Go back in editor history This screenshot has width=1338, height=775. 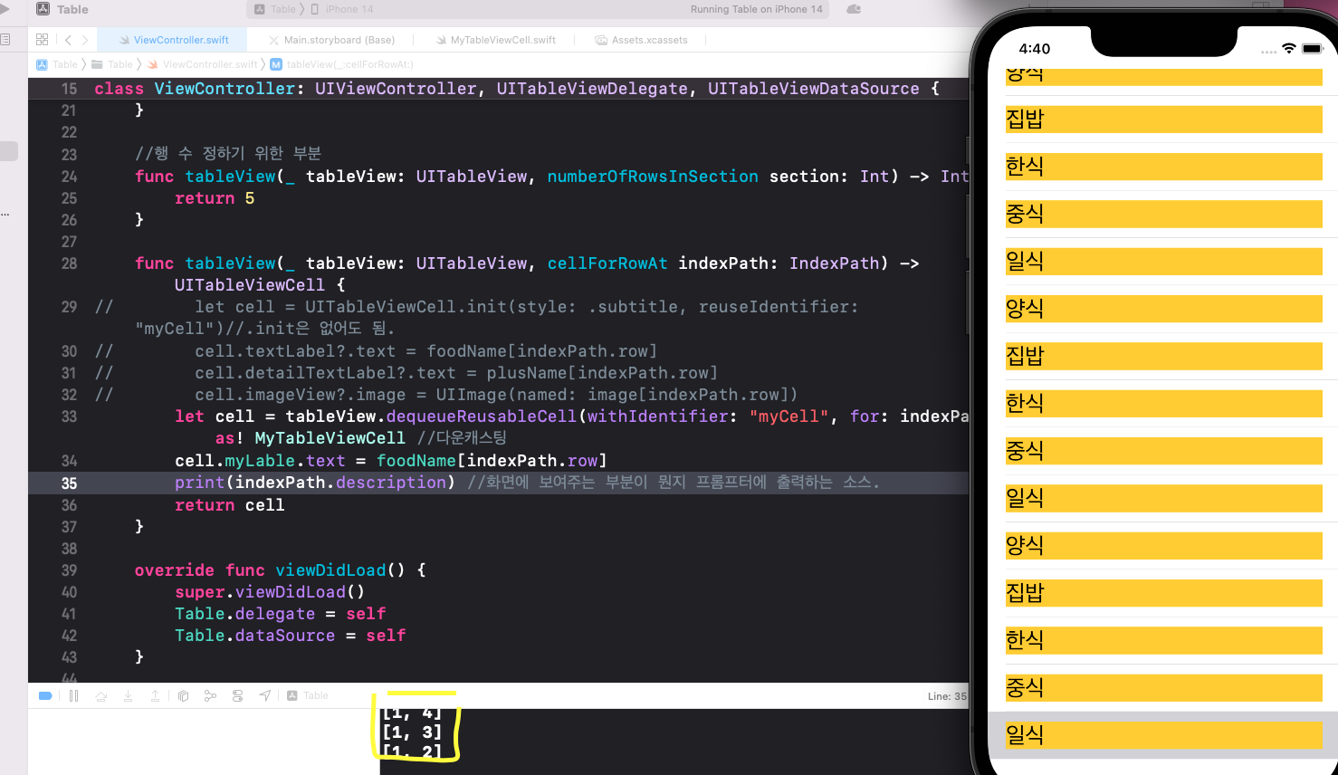68,40
